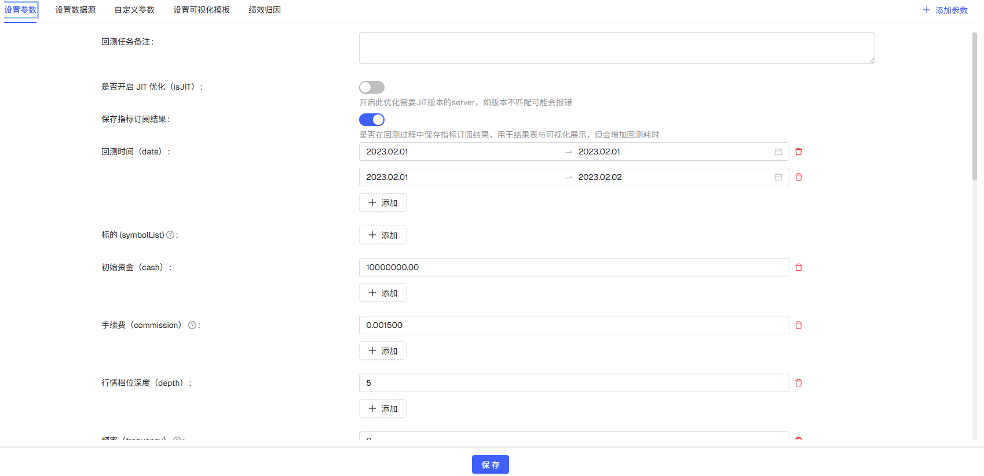The width and height of the screenshot is (984, 476).
Task: Turn off saving indicator subscription results
Action: coord(371,120)
